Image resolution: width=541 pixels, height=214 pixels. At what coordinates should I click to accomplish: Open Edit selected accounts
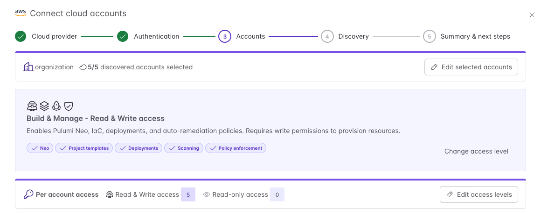(x=471, y=67)
